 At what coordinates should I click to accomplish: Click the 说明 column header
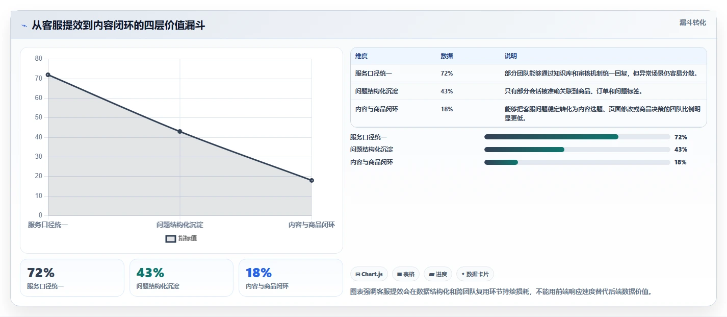click(x=511, y=56)
